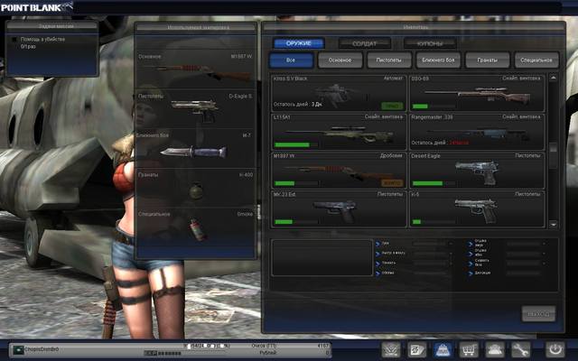This screenshot has height=361, width=578.
Task: Open settings with the wrench icon
Action: 520,349
